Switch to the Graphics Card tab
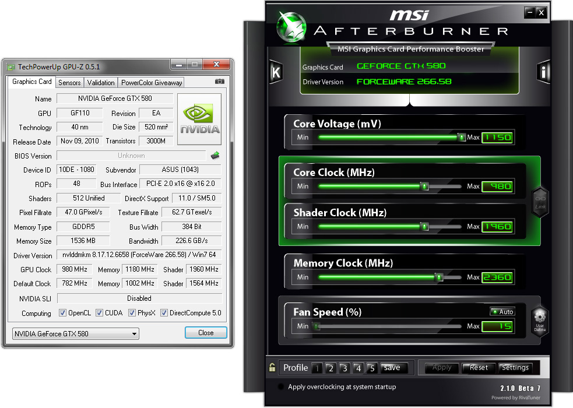 click(31, 82)
